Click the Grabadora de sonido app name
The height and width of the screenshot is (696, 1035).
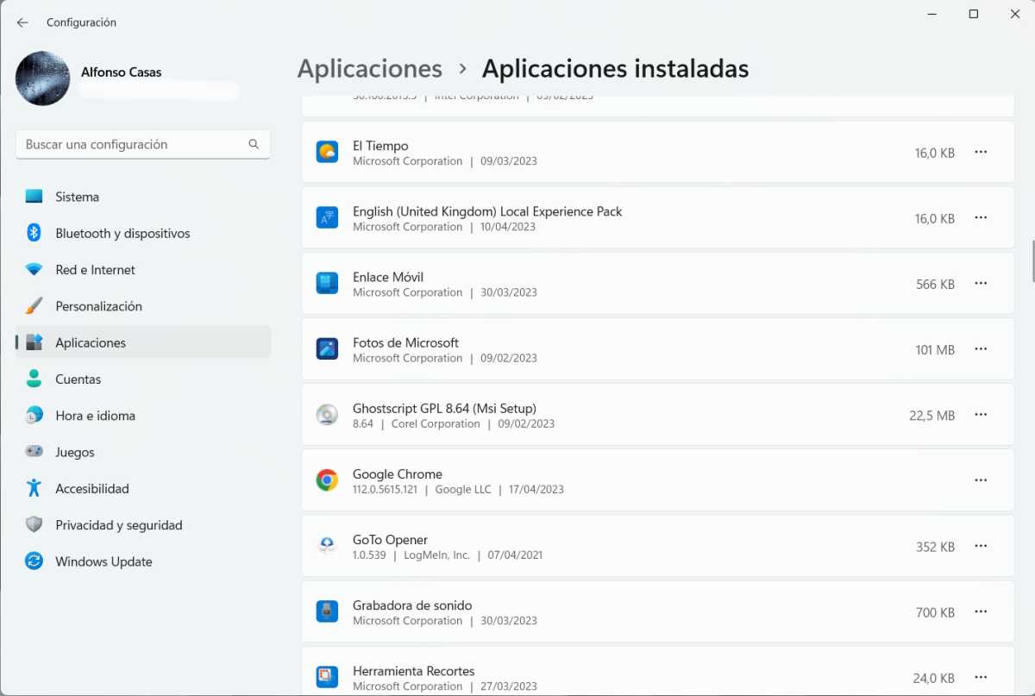click(412, 605)
